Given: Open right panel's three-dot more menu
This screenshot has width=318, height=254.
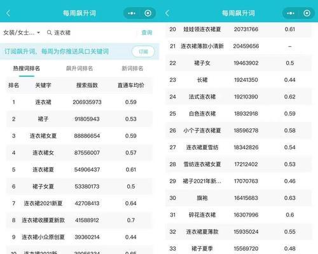Looking at the screenshot, I should click(x=291, y=13).
